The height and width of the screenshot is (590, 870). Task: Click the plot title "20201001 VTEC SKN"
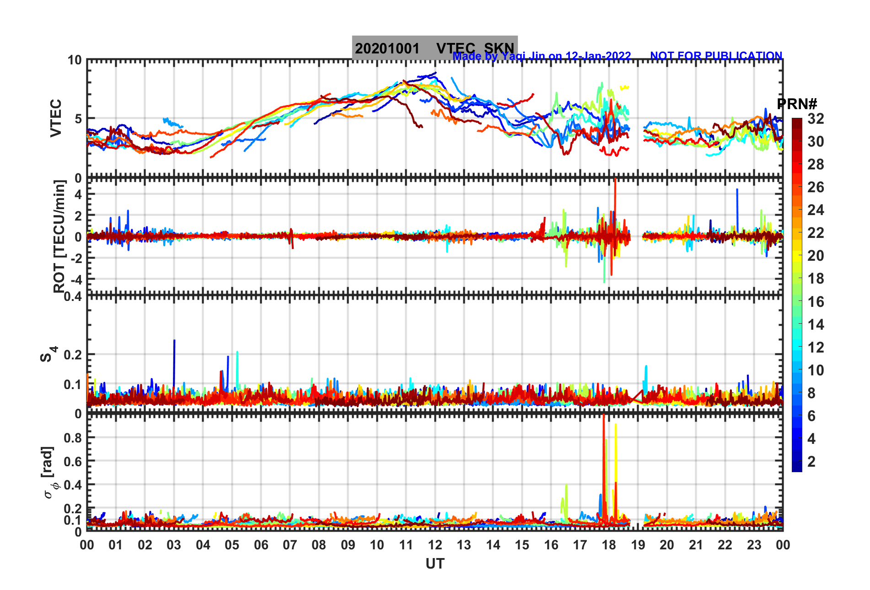click(x=435, y=48)
